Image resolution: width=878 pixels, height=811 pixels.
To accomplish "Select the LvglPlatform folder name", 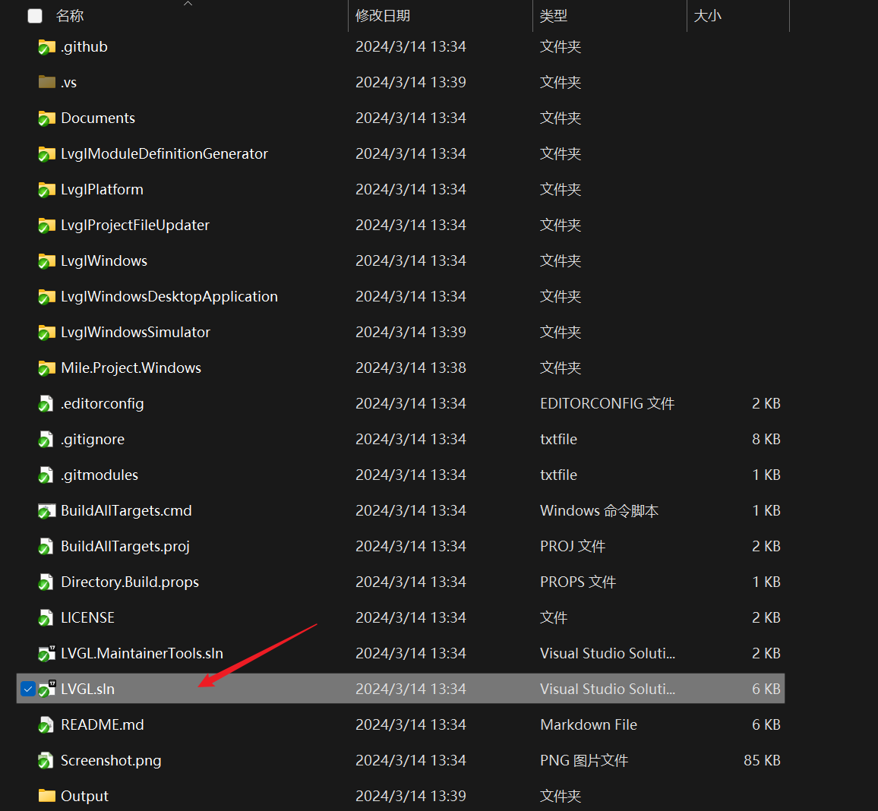I will click(x=102, y=190).
